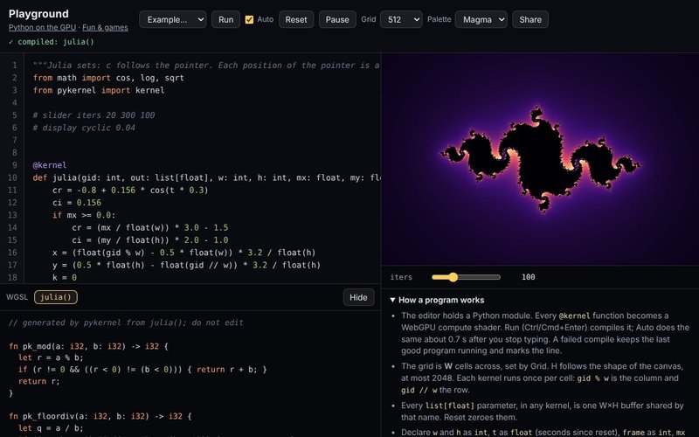Viewport: 699px width, 437px height.
Task: Click the Reset button
Action: click(x=296, y=19)
